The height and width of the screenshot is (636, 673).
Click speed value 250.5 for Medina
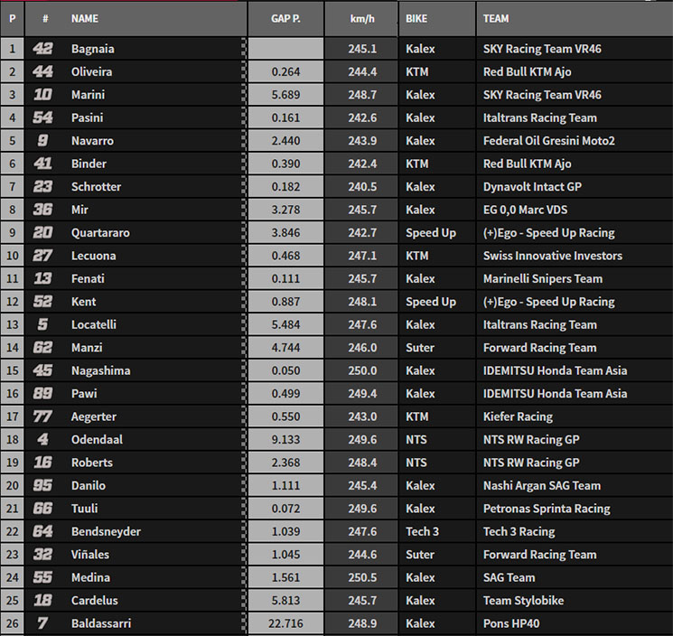pos(362,577)
